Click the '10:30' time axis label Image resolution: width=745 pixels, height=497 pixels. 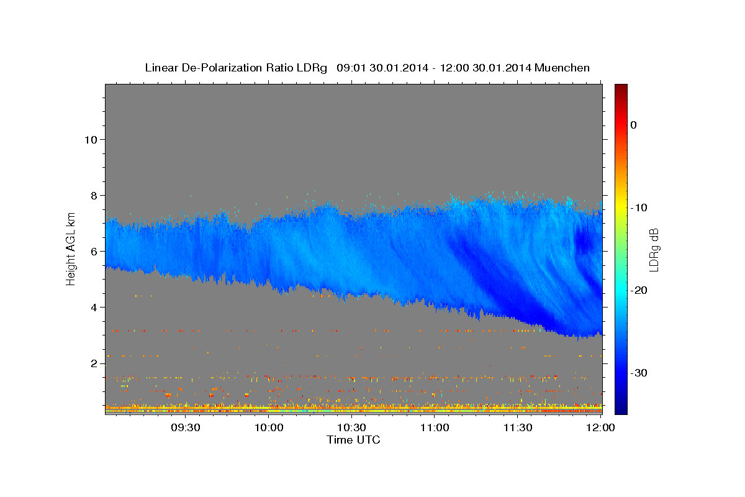coord(352,428)
